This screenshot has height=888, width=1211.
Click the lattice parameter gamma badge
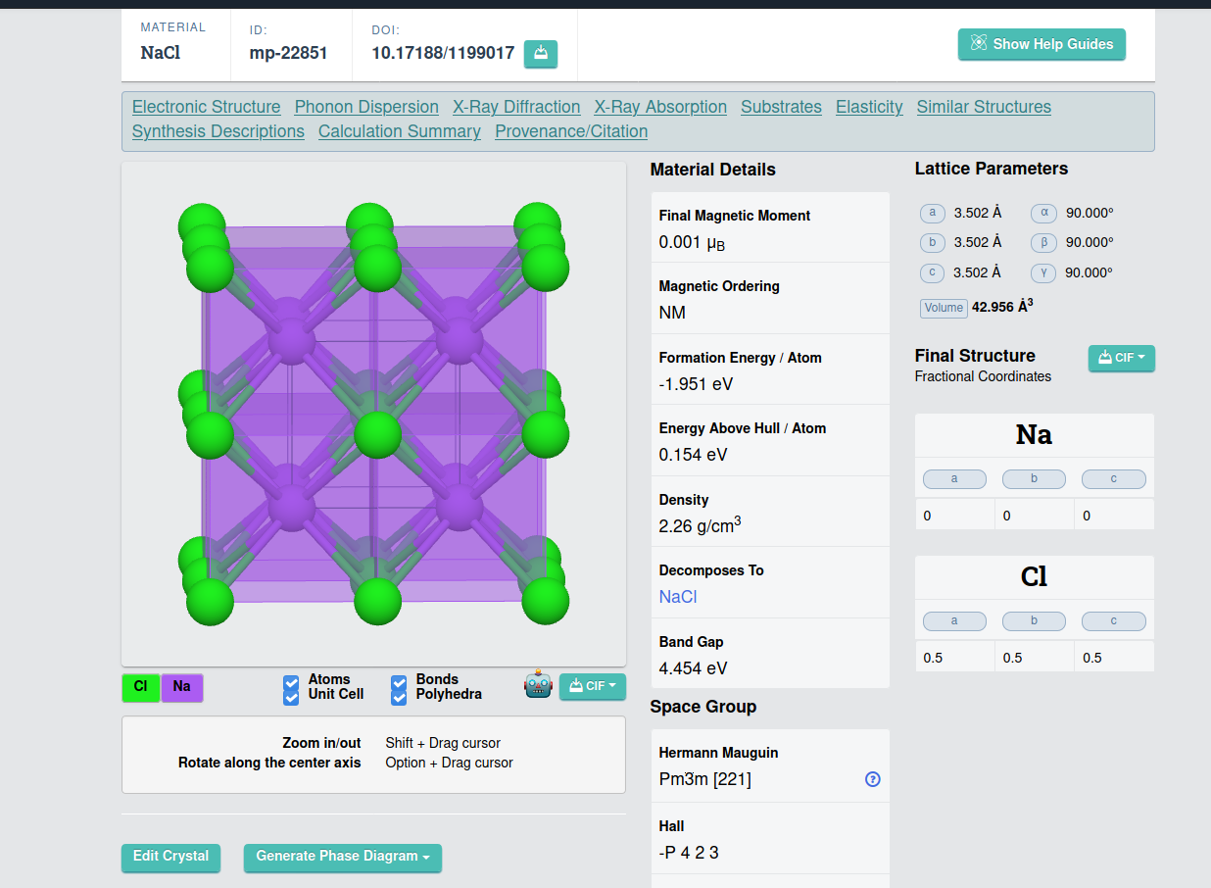click(x=1044, y=272)
